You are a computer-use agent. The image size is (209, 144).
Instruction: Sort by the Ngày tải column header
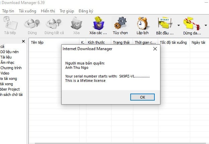click(199, 42)
